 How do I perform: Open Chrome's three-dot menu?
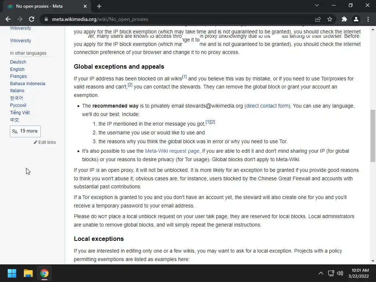click(x=368, y=19)
